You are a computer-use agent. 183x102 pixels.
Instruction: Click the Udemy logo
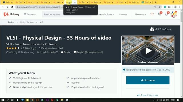click(x=11, y=14)
